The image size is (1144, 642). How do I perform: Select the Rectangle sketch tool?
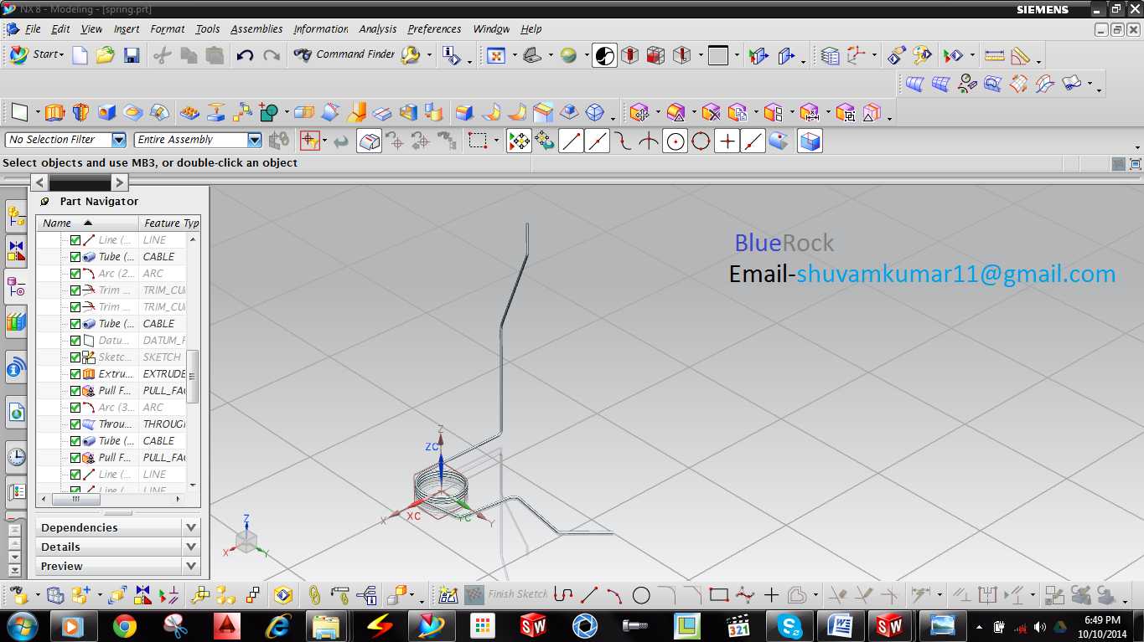pos(718,595)
